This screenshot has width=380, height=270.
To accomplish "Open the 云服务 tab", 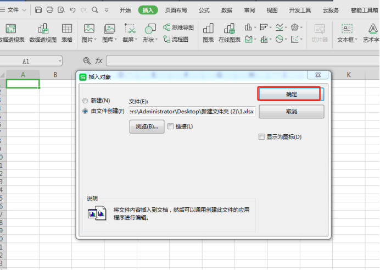I will tap(331, 10).
